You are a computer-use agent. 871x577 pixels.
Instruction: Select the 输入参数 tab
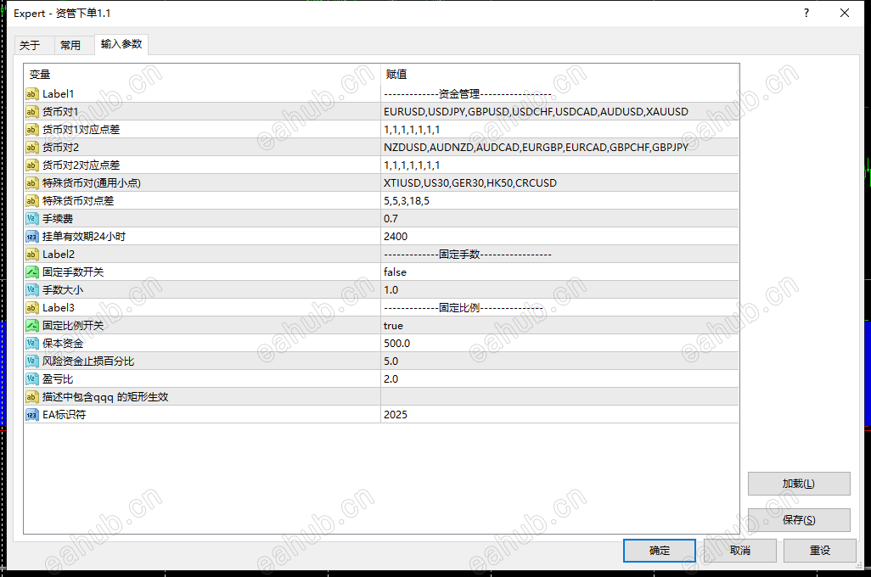coord(121,44)
